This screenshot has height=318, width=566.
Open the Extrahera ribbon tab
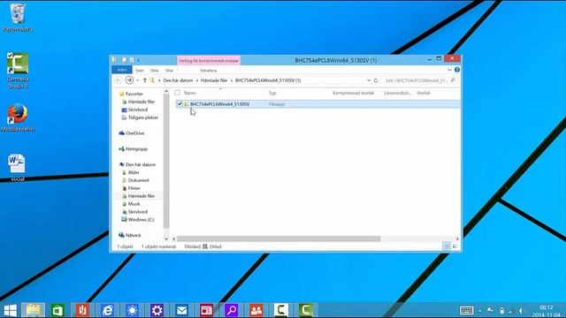tap(209, 71)
